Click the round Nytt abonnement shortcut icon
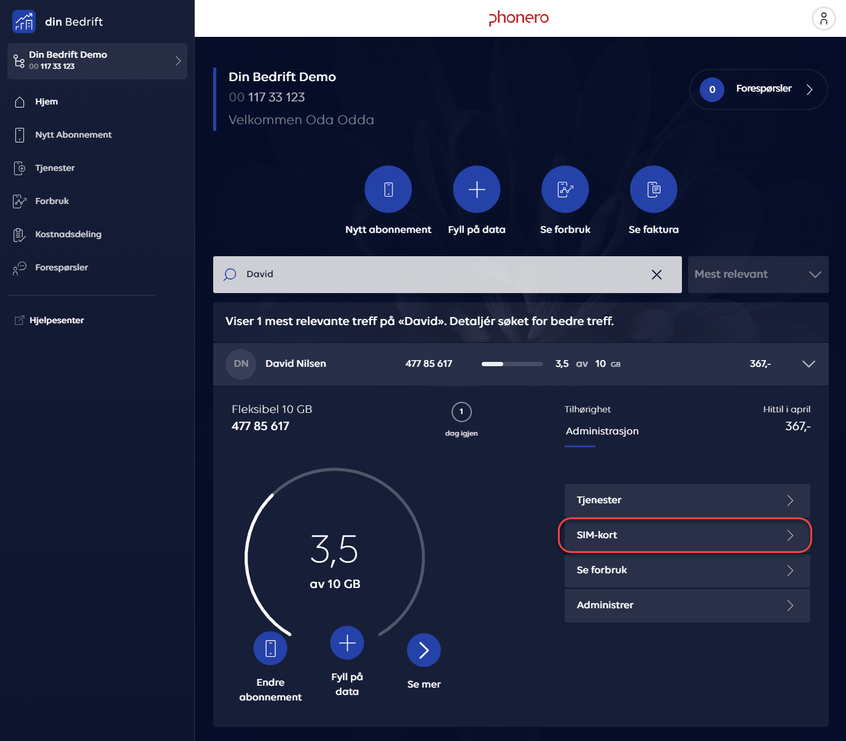 (388, 189)
